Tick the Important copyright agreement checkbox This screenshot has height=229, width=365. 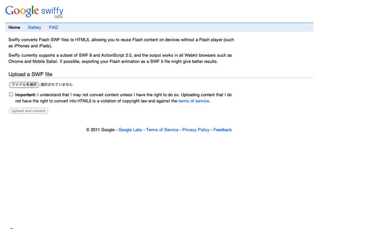coord(11,94)
